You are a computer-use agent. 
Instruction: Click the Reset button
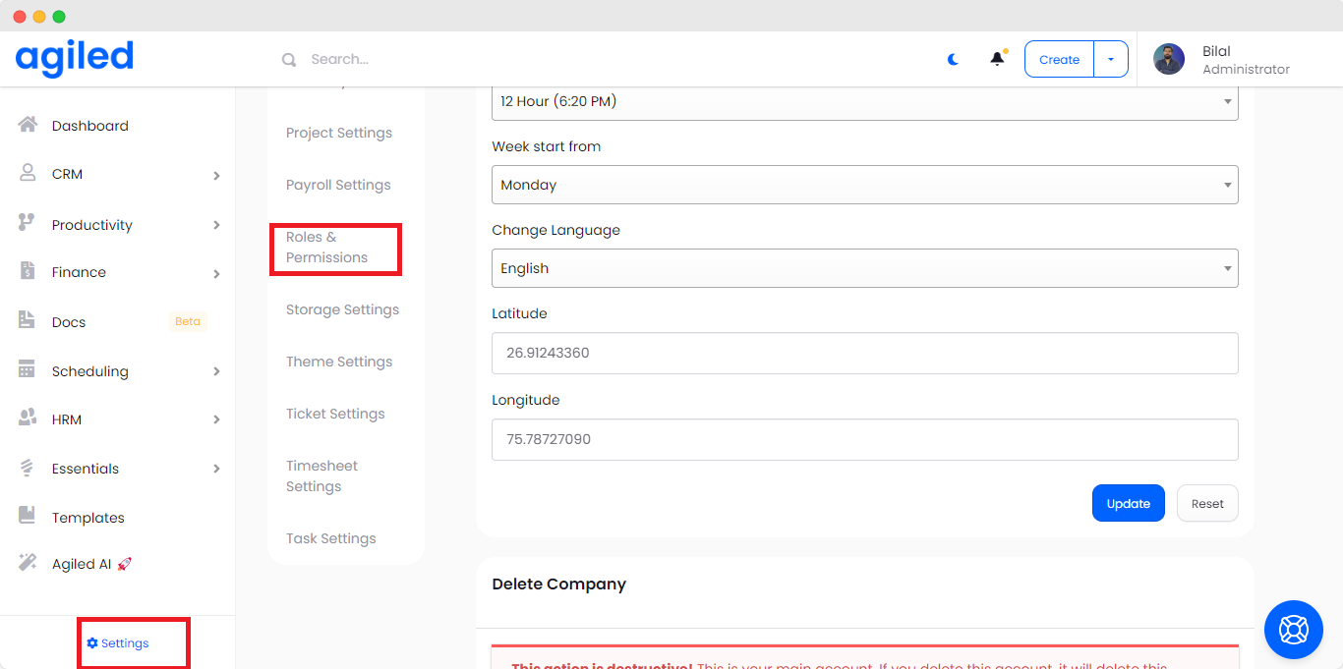tap(1207, 503)
